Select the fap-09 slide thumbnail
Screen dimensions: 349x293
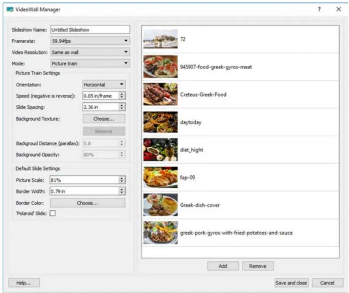[160, 177]
